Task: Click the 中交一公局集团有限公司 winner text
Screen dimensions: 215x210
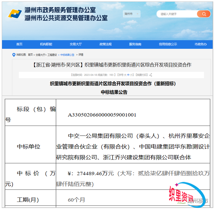Action: click(101, 136)
